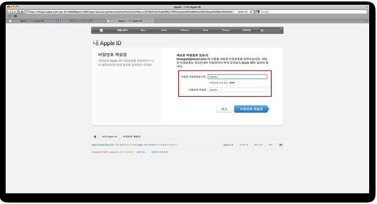Screen dimensions: 377x204
Task: Click the page favicon in the address bar
Action: pyautogui.click(x=27, y=12)
